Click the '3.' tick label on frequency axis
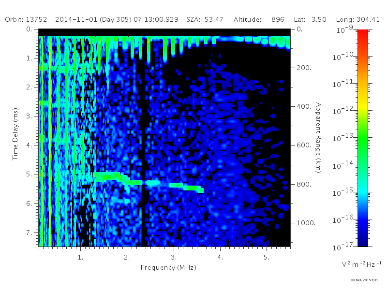Screen dimensions: 387x290 pyautogui.click(x=174, y=257)
